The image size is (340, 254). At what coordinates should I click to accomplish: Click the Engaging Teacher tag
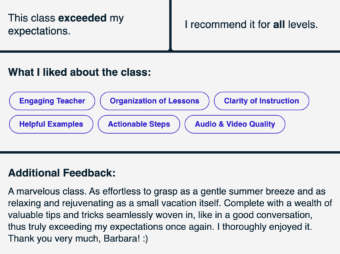(x=52, y=101)
